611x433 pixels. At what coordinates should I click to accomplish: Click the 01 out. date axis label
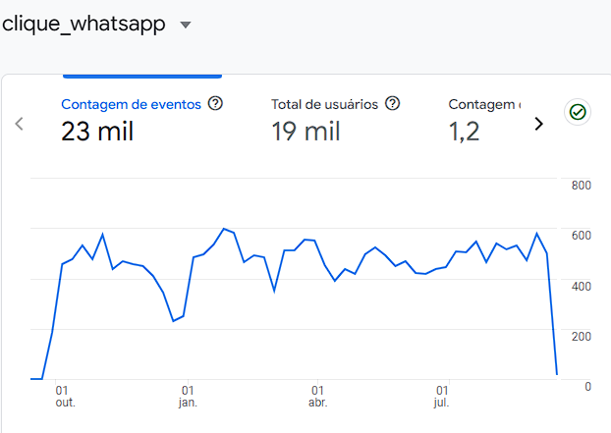[65, 396]
